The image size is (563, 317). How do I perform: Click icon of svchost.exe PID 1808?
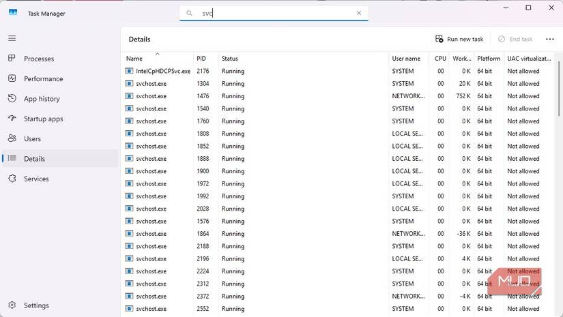(x=129, y=134)
